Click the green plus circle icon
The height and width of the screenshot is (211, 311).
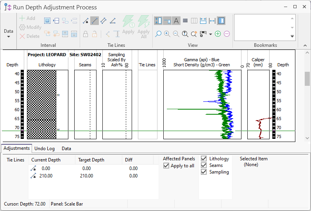(x=218, y=34)
